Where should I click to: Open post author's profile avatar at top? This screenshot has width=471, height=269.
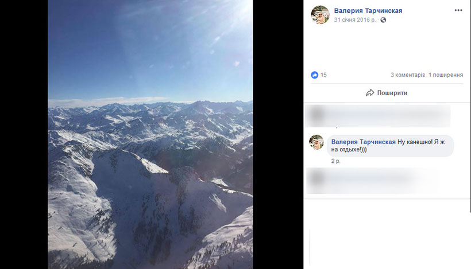coord(320,15)
